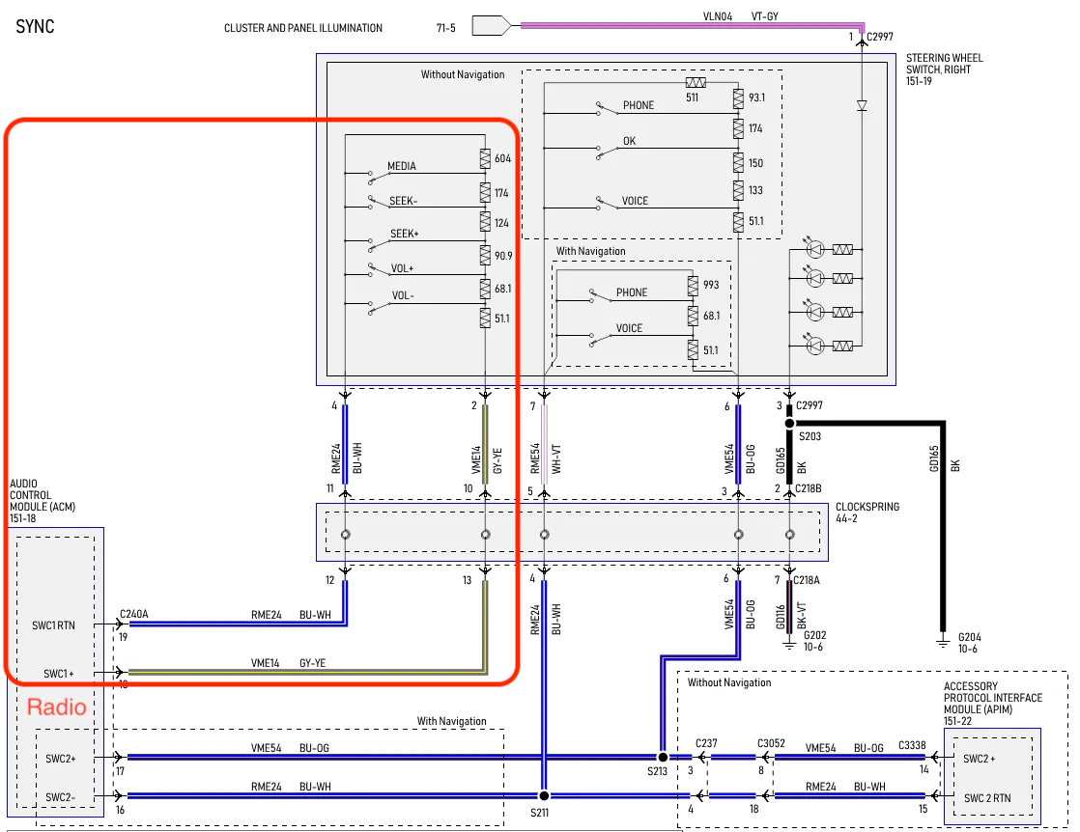The height and width of the screenshot is (832, 1080).
Task: Click the OK switch label
Action: pyautogui.click(x=630, y=141)
